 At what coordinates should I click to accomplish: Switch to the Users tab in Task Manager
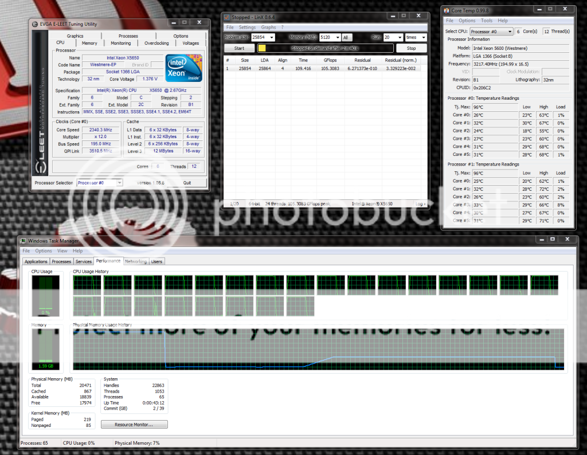(156, 261)
